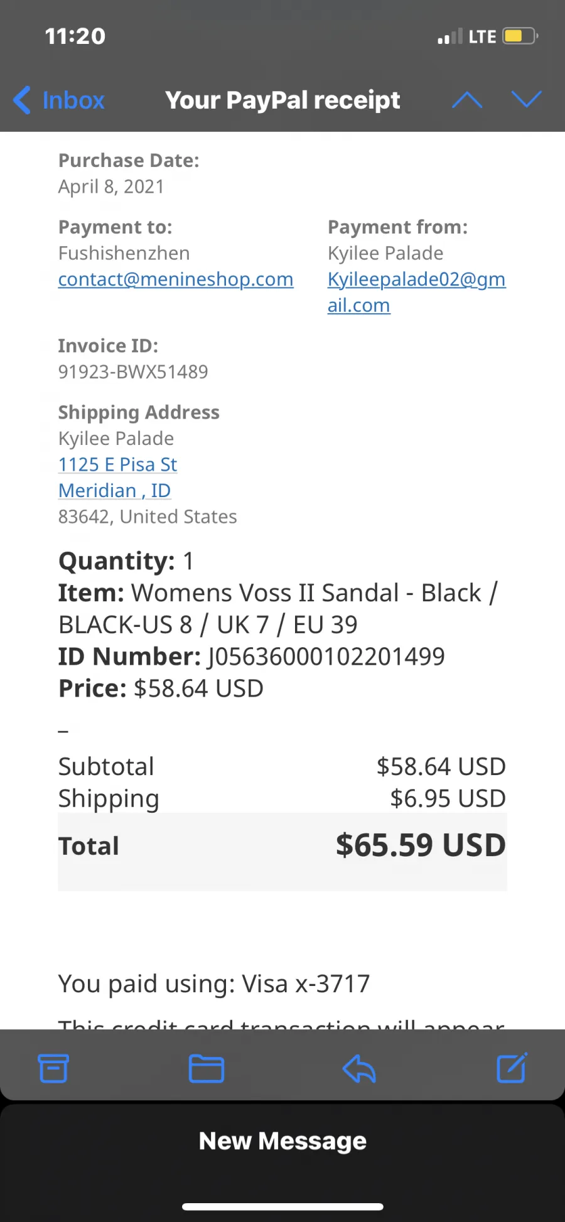
Task: Tap the Your PayPal receipt title
Action: (x=282, y=100)
